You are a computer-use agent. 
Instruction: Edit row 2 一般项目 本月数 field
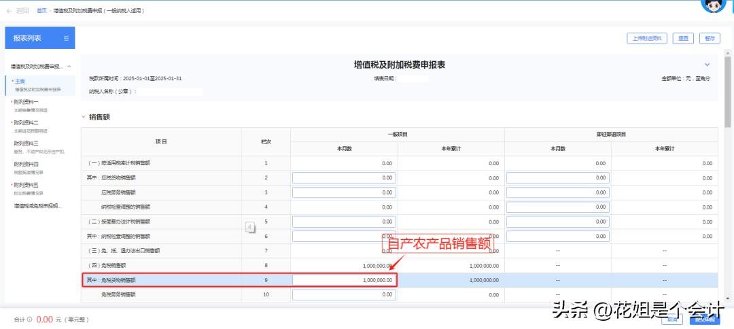(x=344, y=178)
